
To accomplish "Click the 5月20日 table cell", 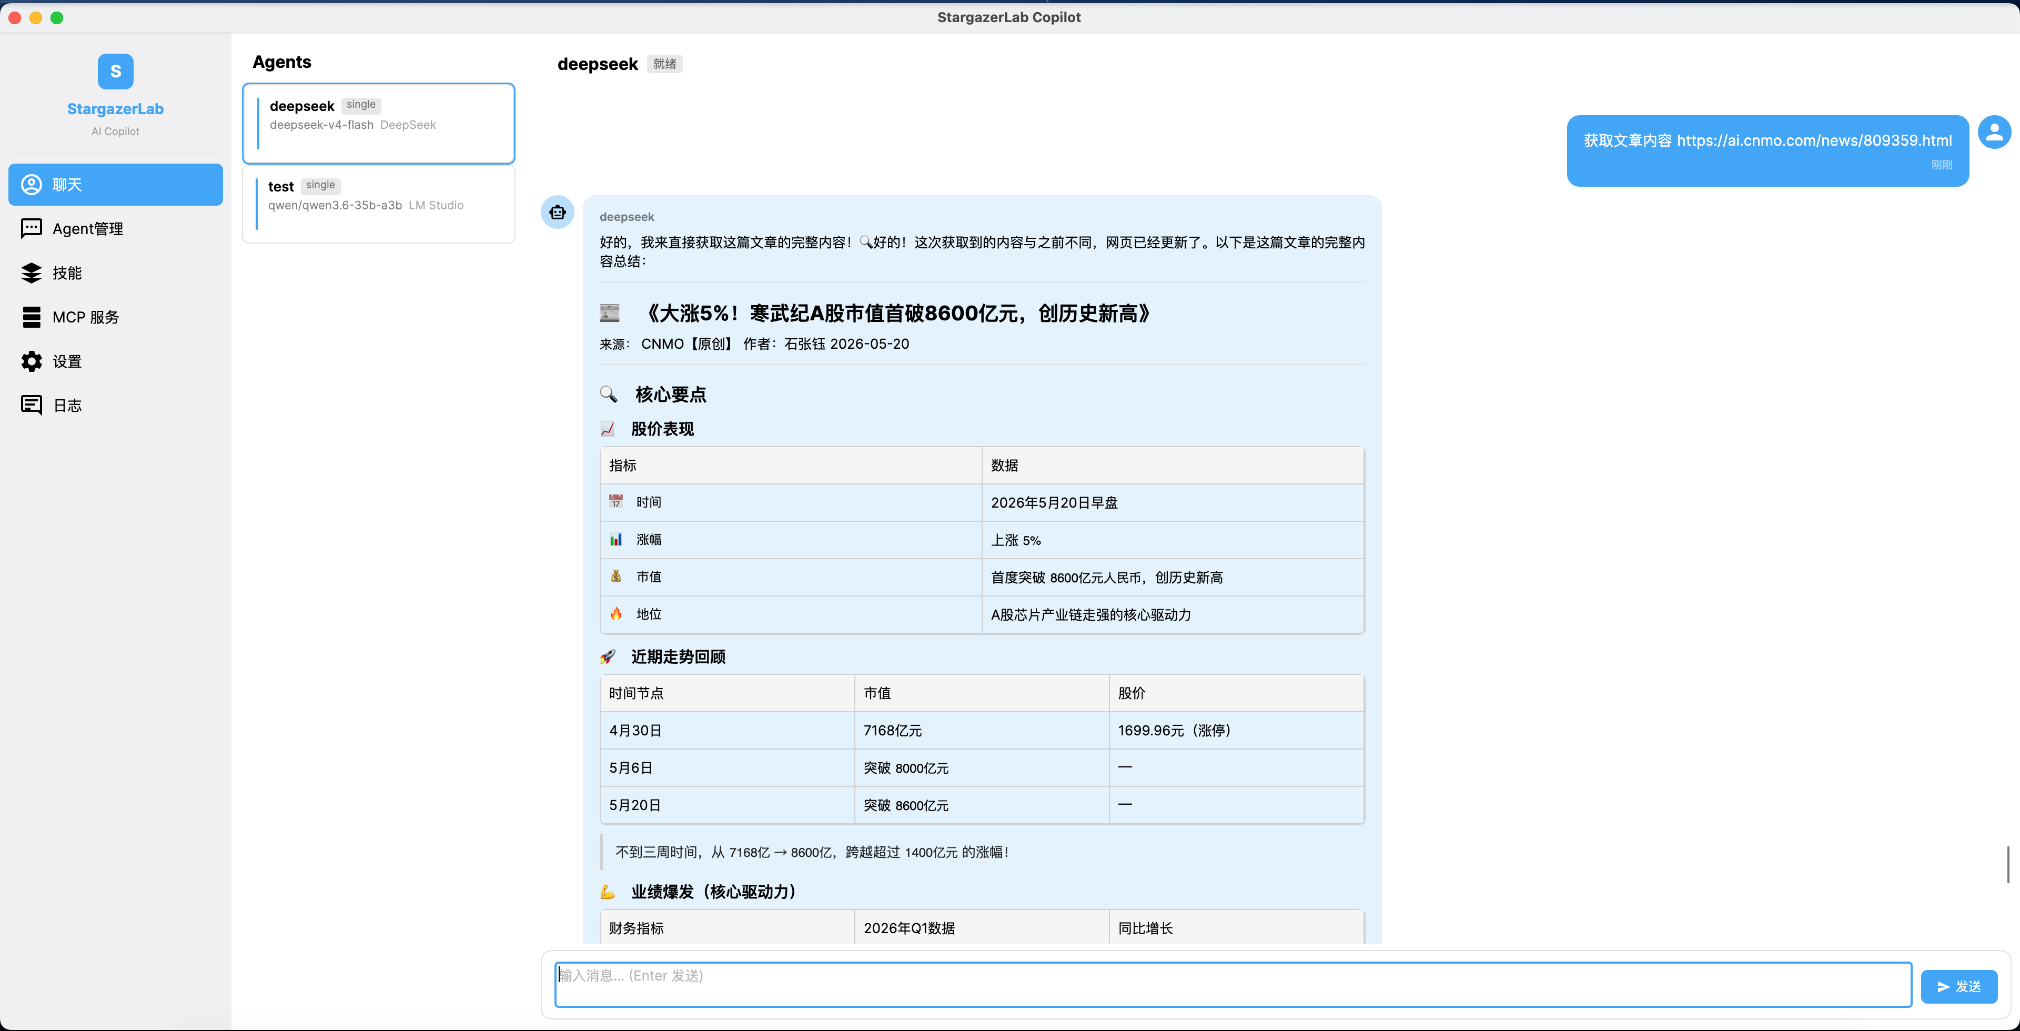I will click(x=727, y=805).
